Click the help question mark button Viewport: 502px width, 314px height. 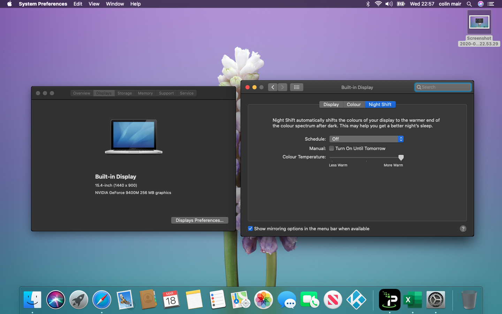pyautogui.click(x=463, y=229)
